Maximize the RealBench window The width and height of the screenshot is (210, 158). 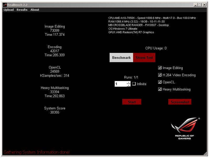coord(200,5)
